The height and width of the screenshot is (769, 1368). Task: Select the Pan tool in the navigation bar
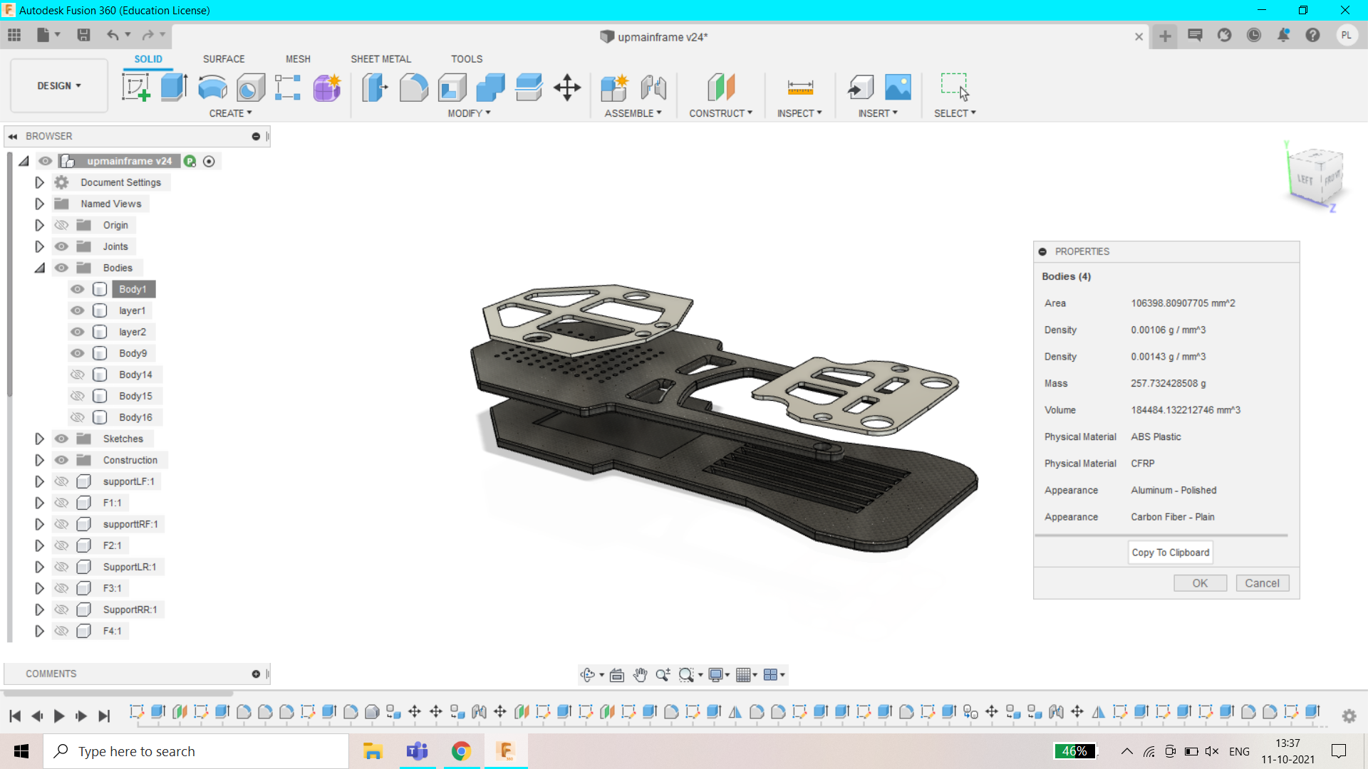click(640, 674)
